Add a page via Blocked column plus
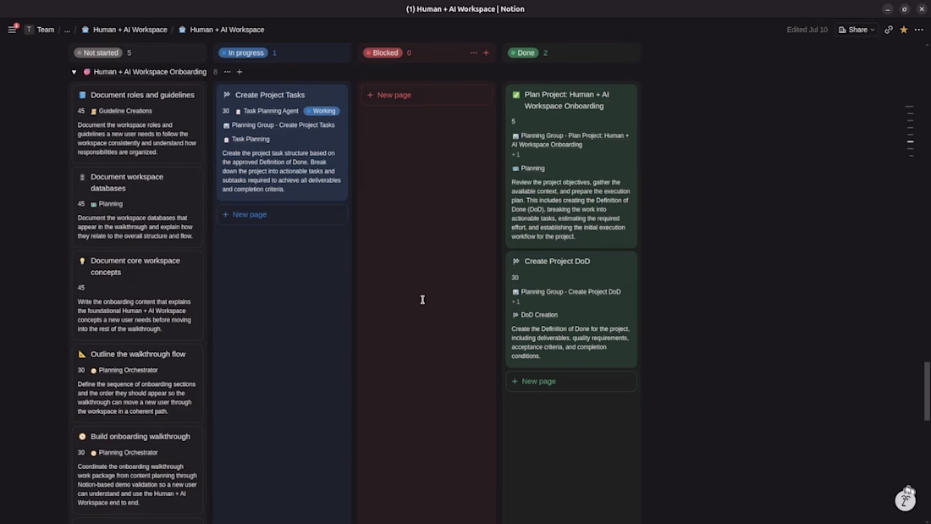This screenshot has width=931, height=524. click(487, 52)
